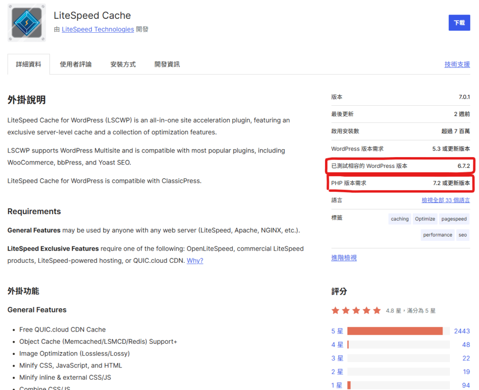
Task: Click the General Features subheading
Action: (x=37, y=310)
